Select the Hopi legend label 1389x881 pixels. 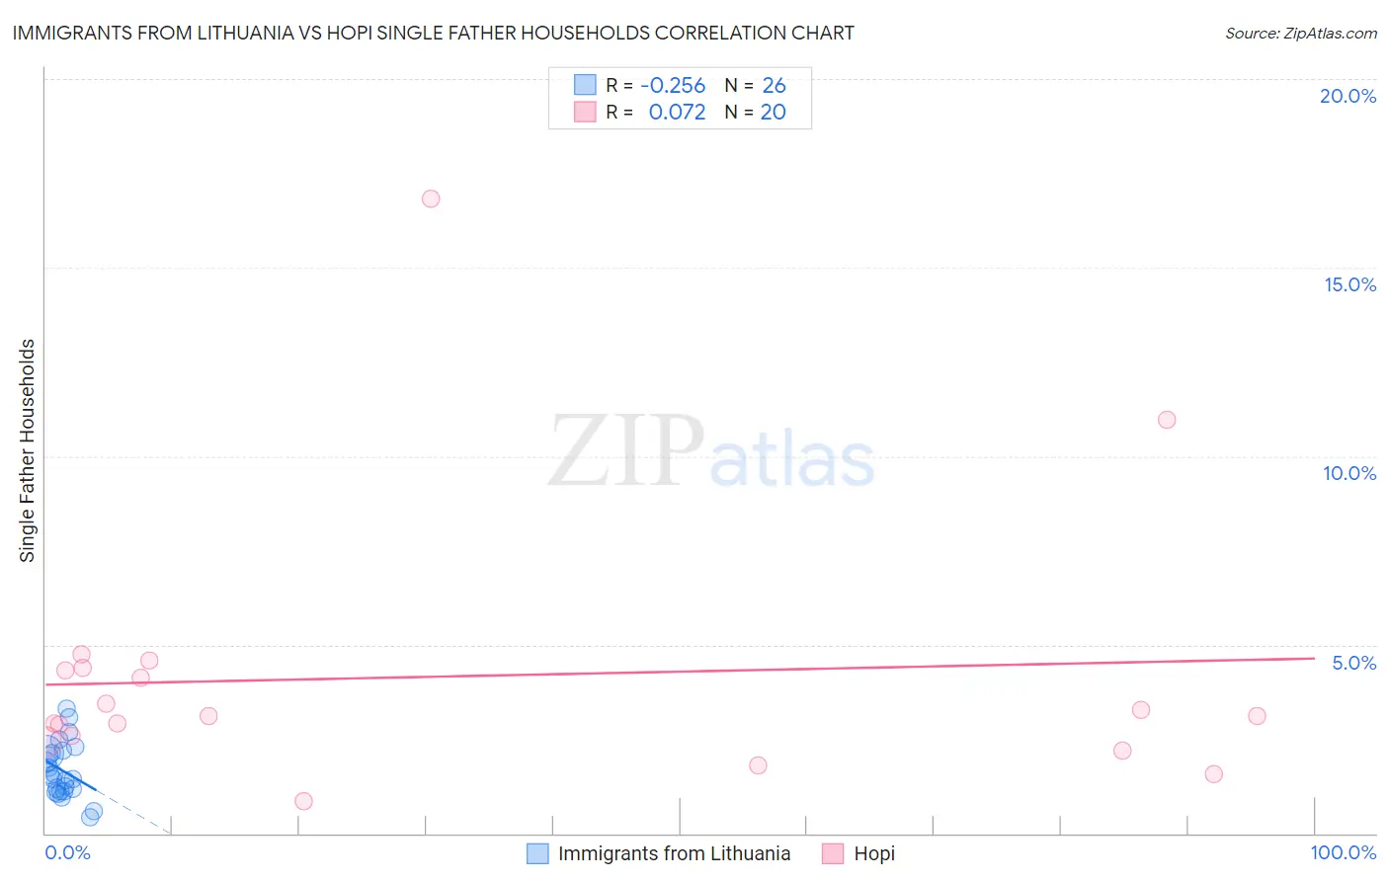(874, 853)
